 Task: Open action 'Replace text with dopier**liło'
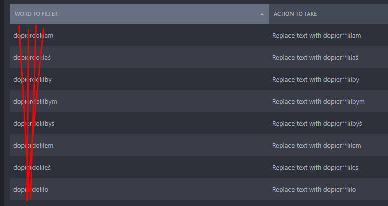pyautogui.click(x=314, y=190)
